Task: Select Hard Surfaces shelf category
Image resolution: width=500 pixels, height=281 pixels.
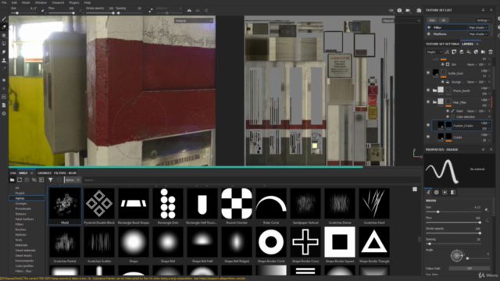Action: (x=24, y=219)
